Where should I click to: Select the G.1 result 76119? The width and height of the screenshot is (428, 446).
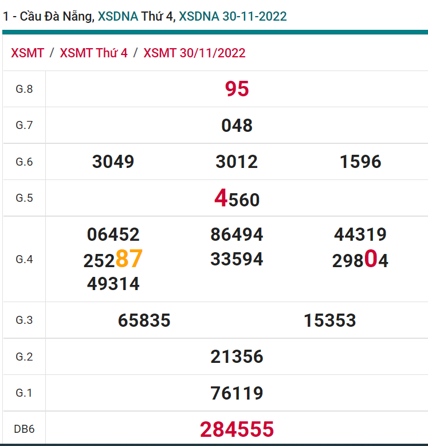click(x=237, y=393)
